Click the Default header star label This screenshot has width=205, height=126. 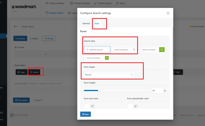(x=197, y=27)
